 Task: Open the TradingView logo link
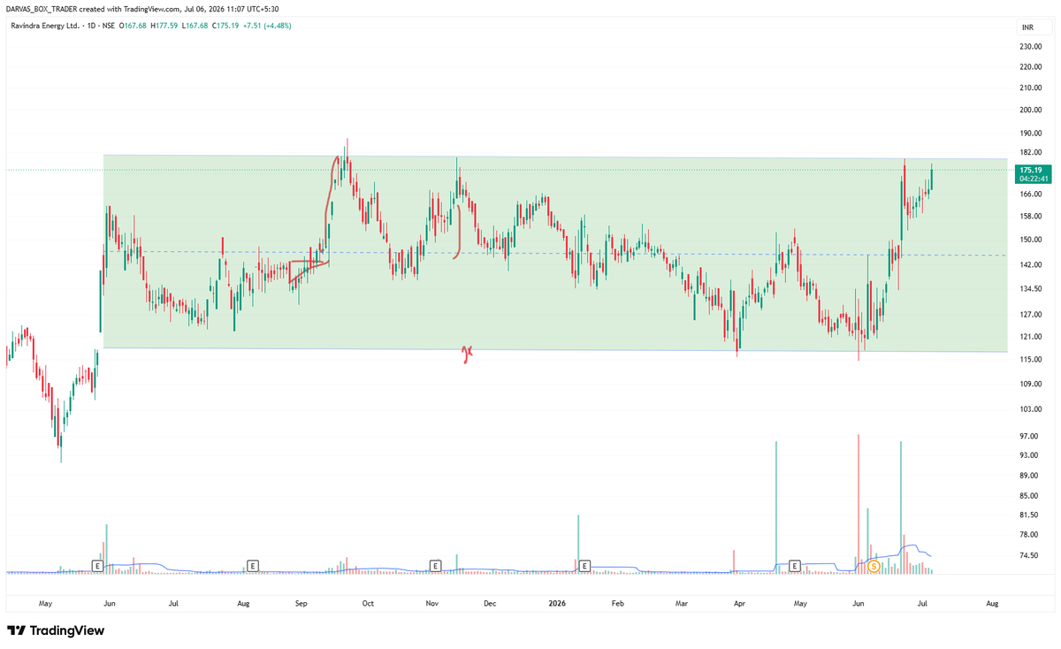click(56, 630)
